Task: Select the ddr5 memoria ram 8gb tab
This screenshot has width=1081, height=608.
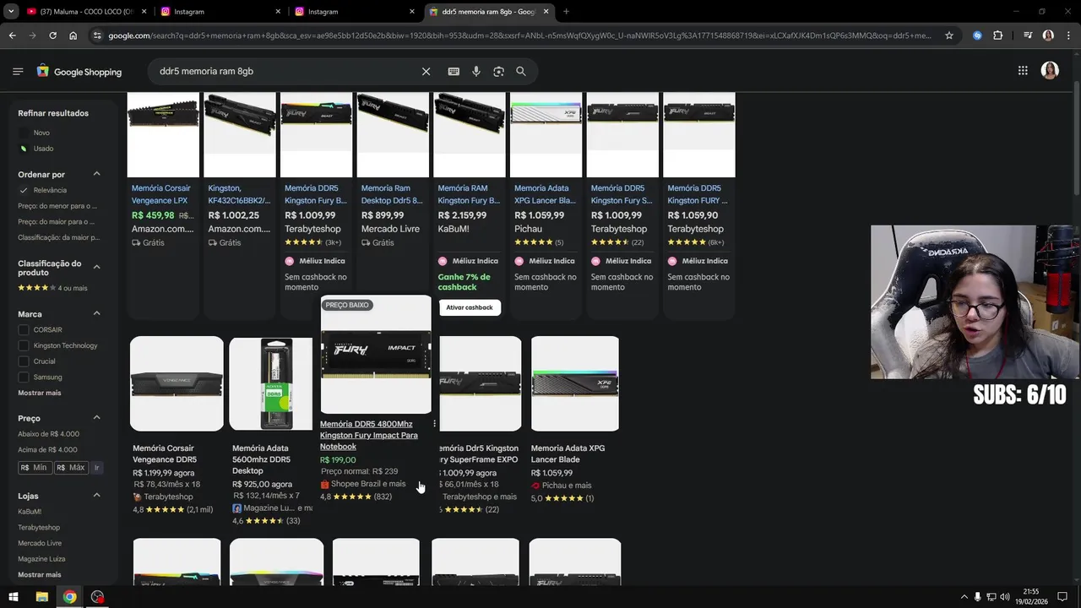Action: tap(487, 12)
